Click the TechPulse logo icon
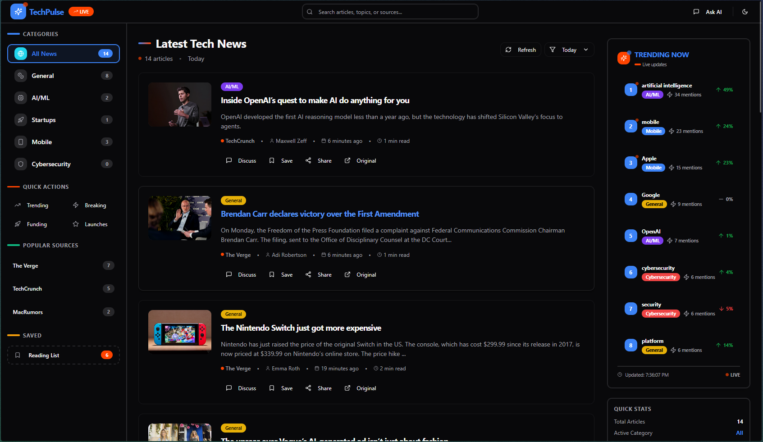 click(18, 12)
